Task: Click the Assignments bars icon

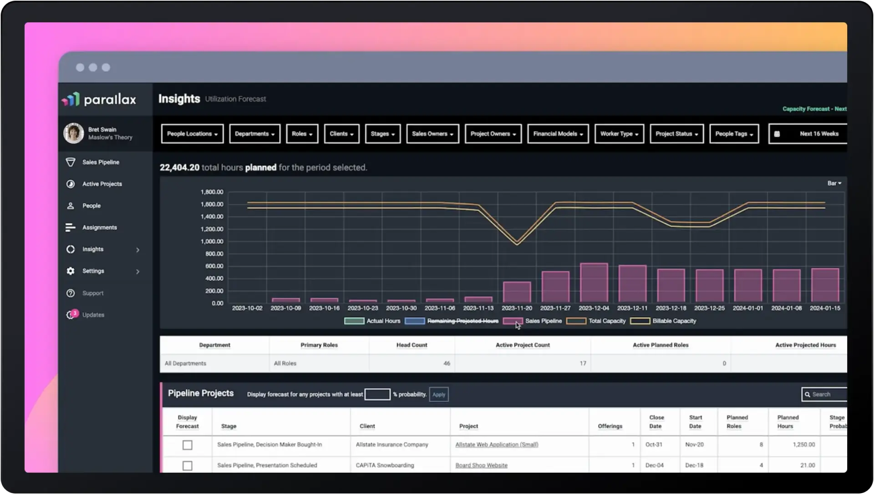Action: tap(71, 227)
